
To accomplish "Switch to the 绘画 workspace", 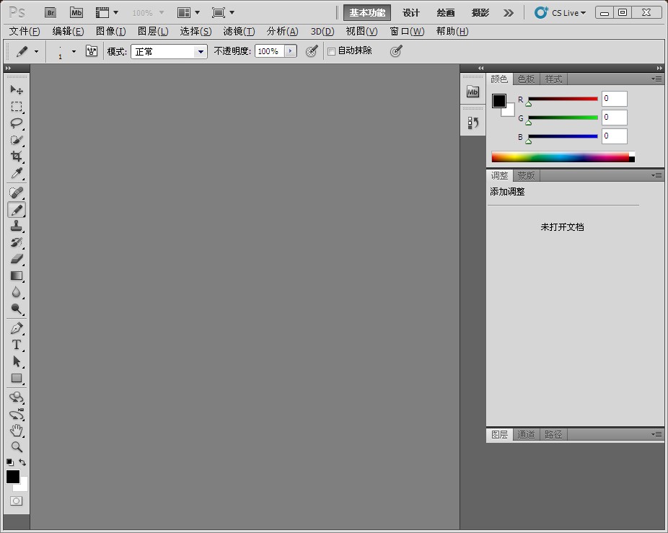I will (446, 13).
